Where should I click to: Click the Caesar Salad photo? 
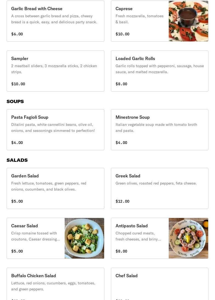pos(84,238)
